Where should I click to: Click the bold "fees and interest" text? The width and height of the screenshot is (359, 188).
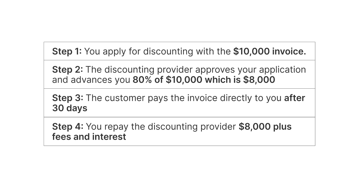tap(89, 137)
